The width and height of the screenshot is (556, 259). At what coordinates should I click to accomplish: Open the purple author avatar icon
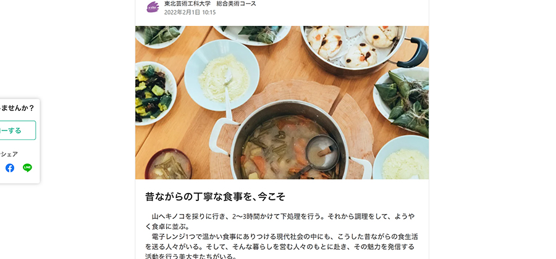coord(153,7)
